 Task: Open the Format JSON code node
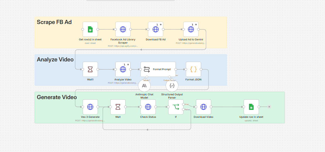194,69
